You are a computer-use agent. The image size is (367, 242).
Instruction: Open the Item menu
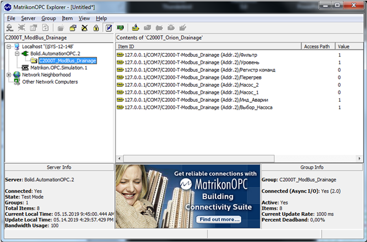coord(67,18)
